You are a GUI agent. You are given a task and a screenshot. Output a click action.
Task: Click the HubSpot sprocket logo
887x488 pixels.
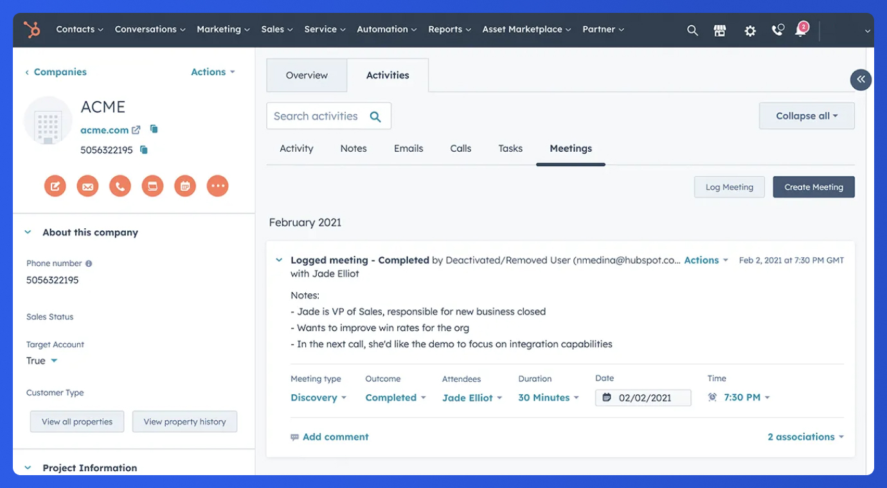(31, 30)
